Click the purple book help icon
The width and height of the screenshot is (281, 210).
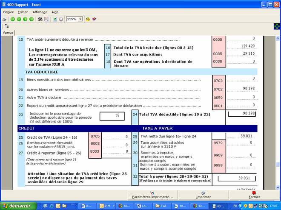[x=95, y=19]
